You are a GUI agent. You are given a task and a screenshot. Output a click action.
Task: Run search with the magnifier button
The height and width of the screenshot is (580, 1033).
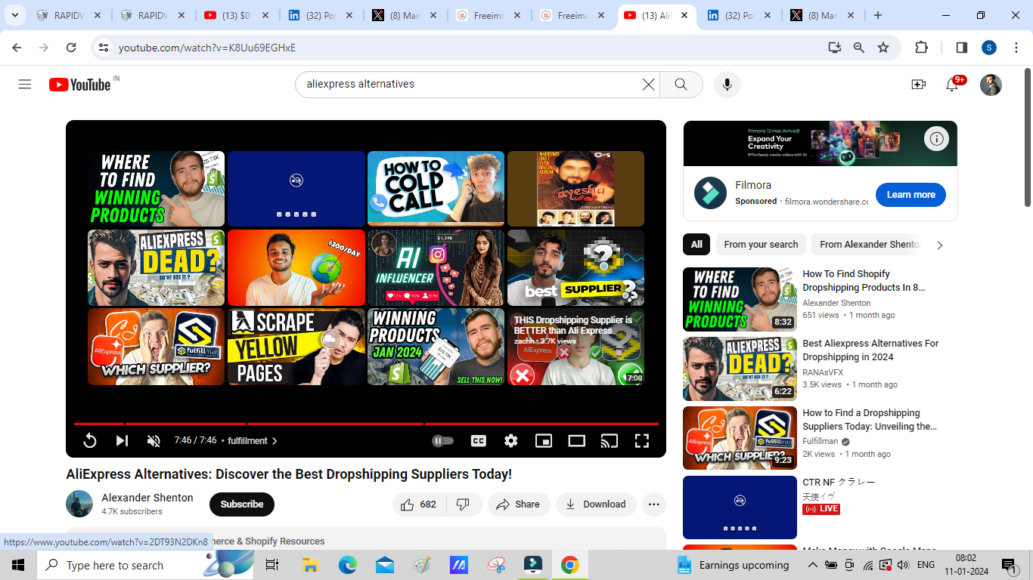click(681, 85)
